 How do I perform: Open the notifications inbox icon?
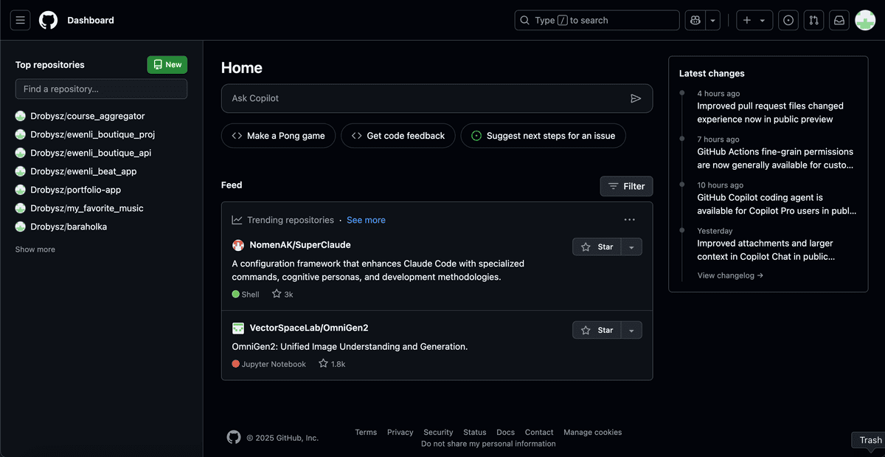pos(839,21)
